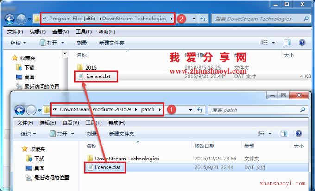Viewport: 315px width, 191px height.
Task: Open recent pages dropdown in DownStream Technologies window
Action: [30, 19]
